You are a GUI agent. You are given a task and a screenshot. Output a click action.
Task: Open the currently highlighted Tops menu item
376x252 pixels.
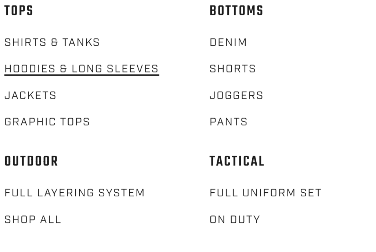coord(82,69)
